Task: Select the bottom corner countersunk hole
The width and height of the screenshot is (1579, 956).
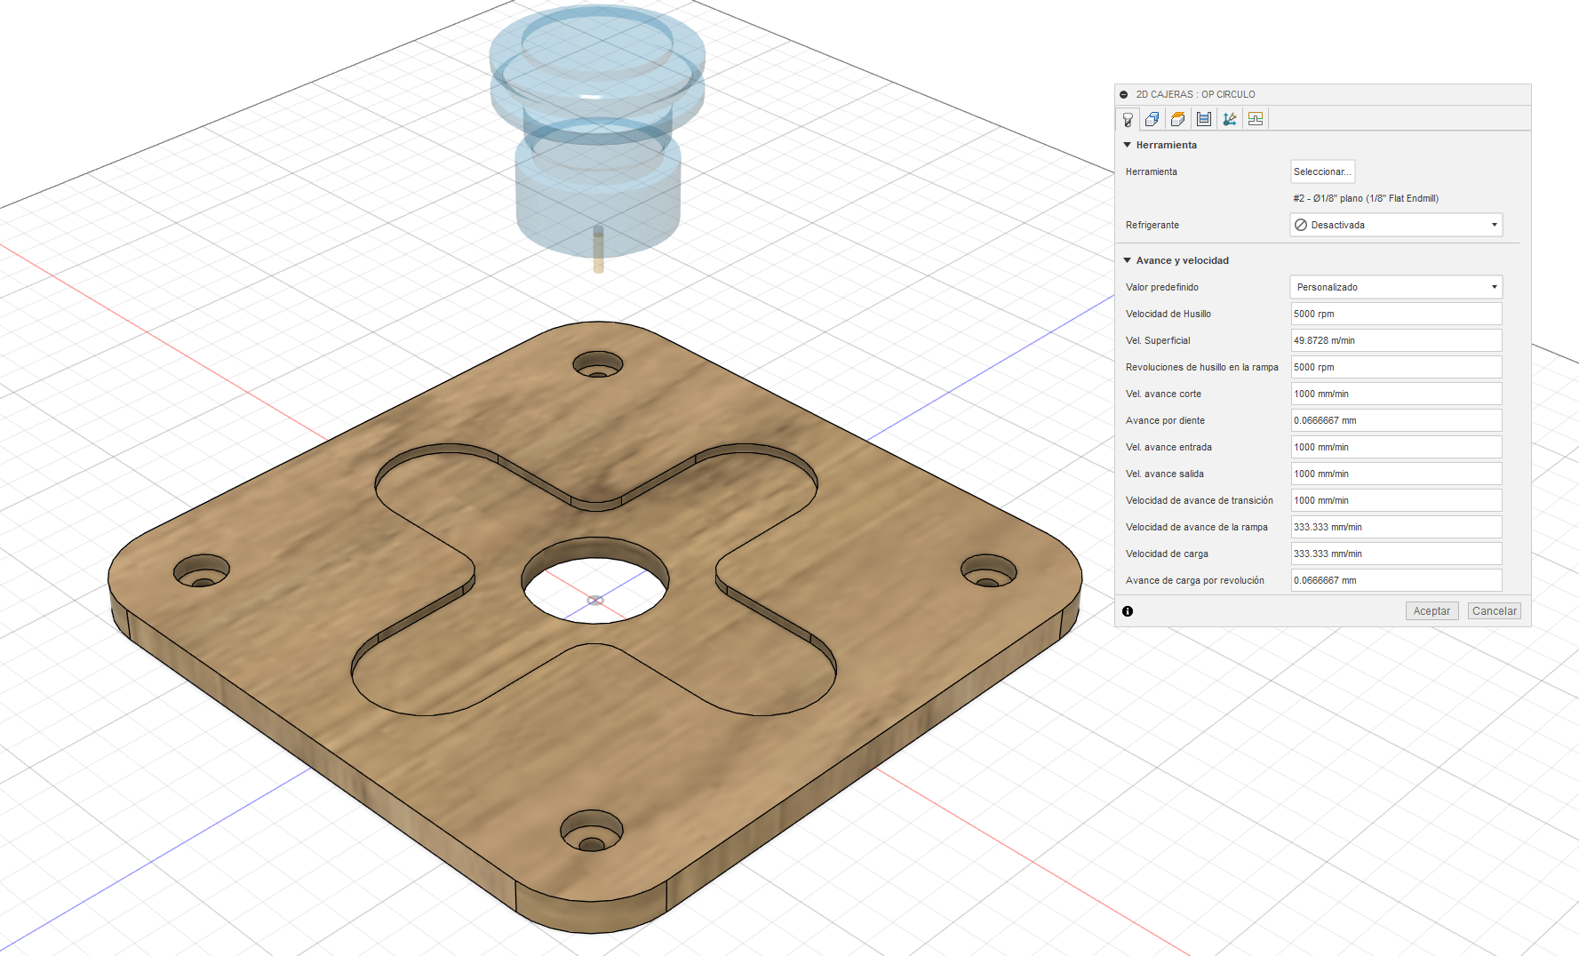Action: (592, 833)
